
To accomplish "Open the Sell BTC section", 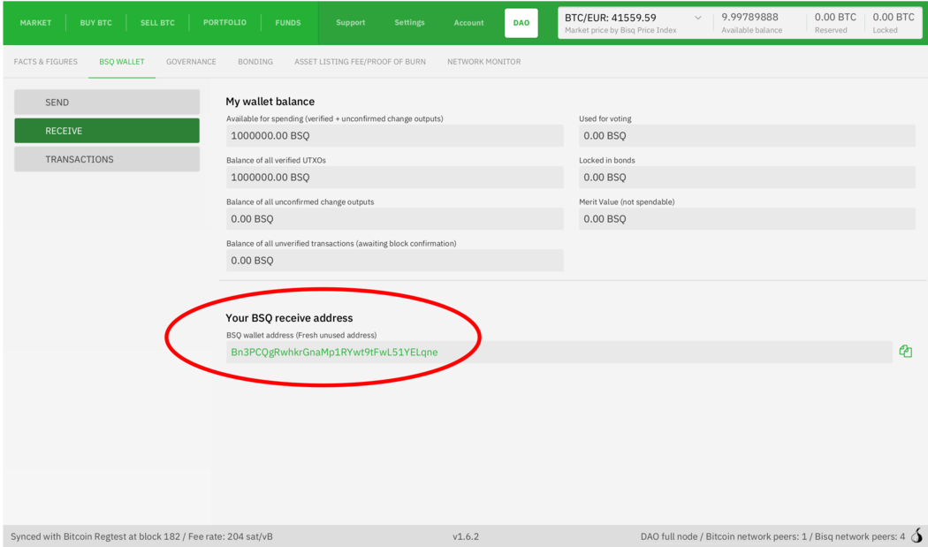I will coord(157,23).
